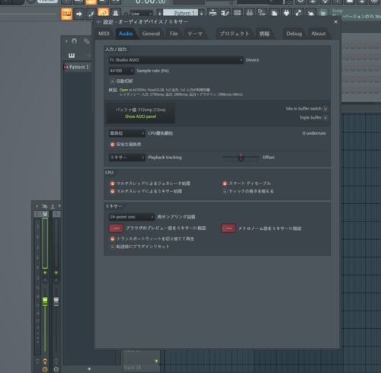Screen dimensions: 381x373
Task: Click the orange circle icon below master fader
Action: click(45, 369)
